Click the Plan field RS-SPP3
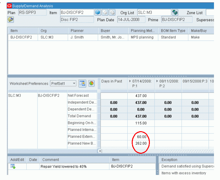Viewport: 220px width, 180px height. [32, 12]
